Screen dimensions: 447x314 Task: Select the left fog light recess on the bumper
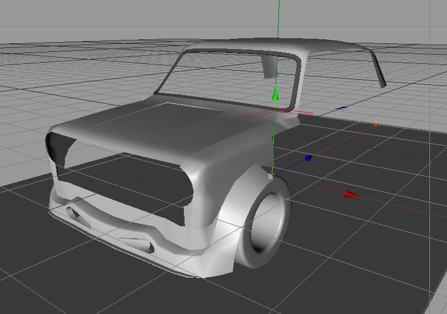pyautogui.click(x=73, y=213)
